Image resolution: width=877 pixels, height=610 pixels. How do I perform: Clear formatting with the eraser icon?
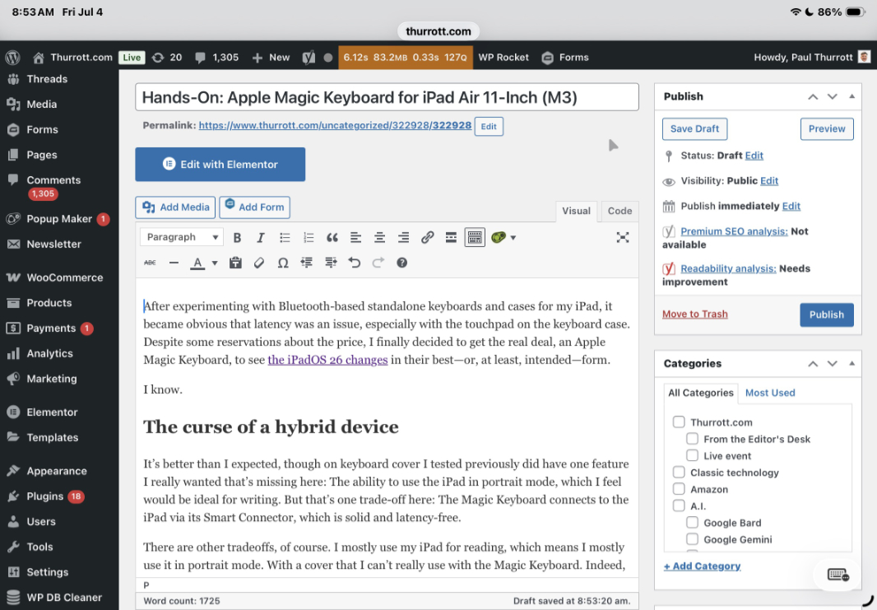point(259,263)
